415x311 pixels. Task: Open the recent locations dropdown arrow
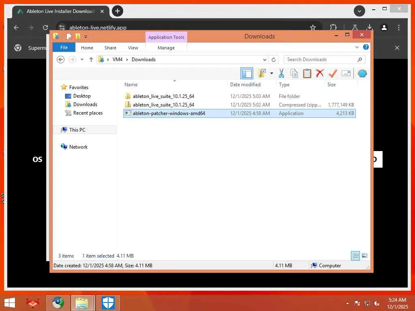pos(82,60)
